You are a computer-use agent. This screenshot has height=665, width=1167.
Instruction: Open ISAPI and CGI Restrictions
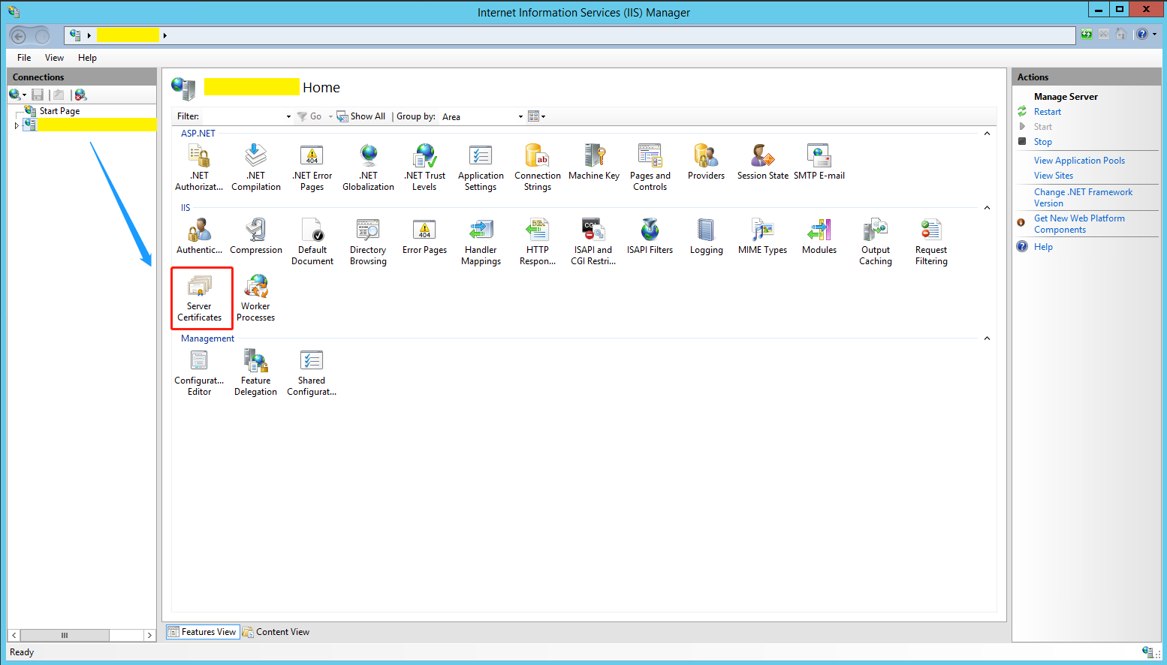[x=593, y=242]
